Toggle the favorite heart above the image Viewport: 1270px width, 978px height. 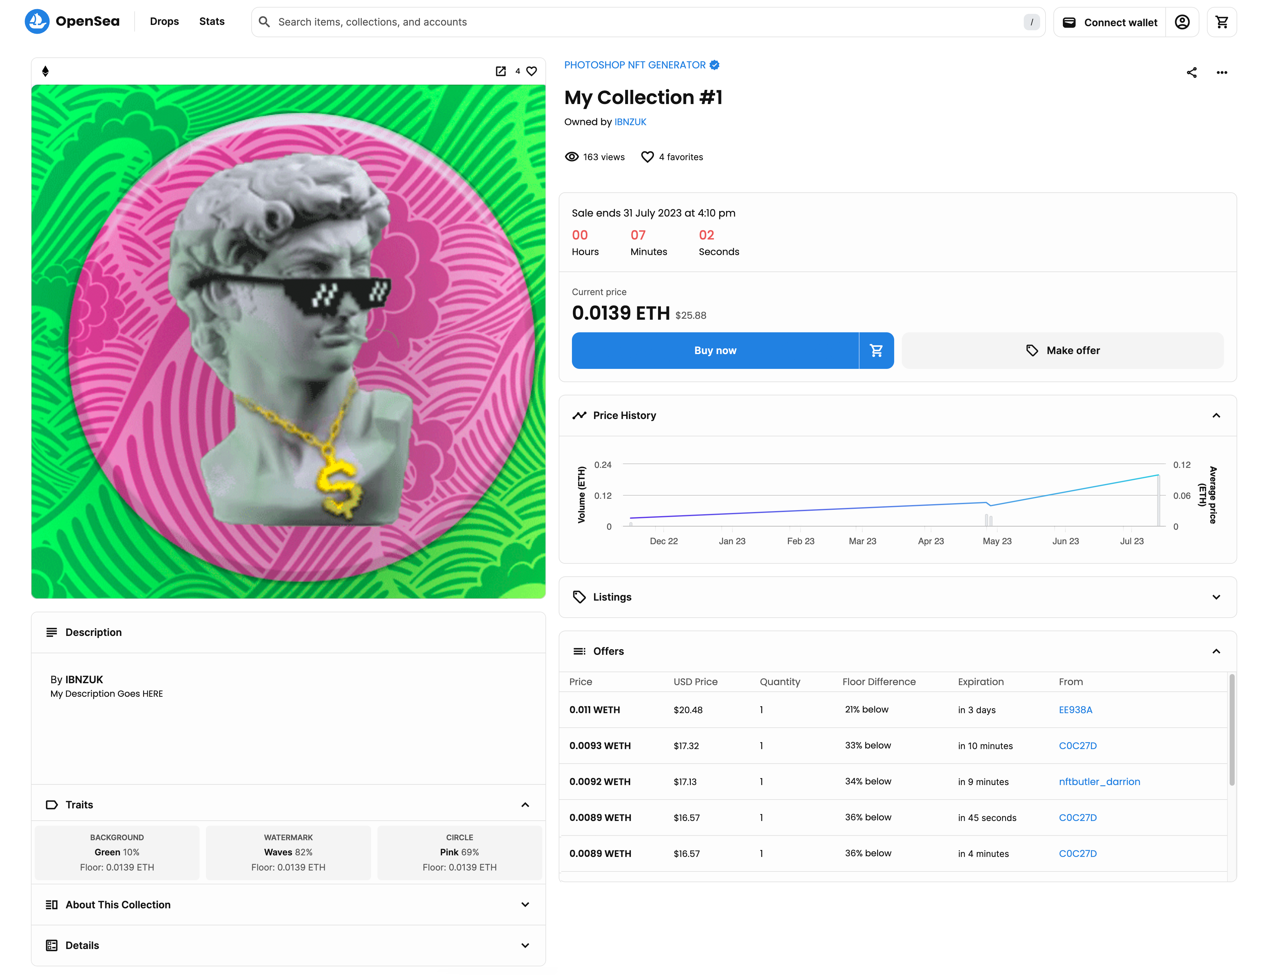point(532,71)
